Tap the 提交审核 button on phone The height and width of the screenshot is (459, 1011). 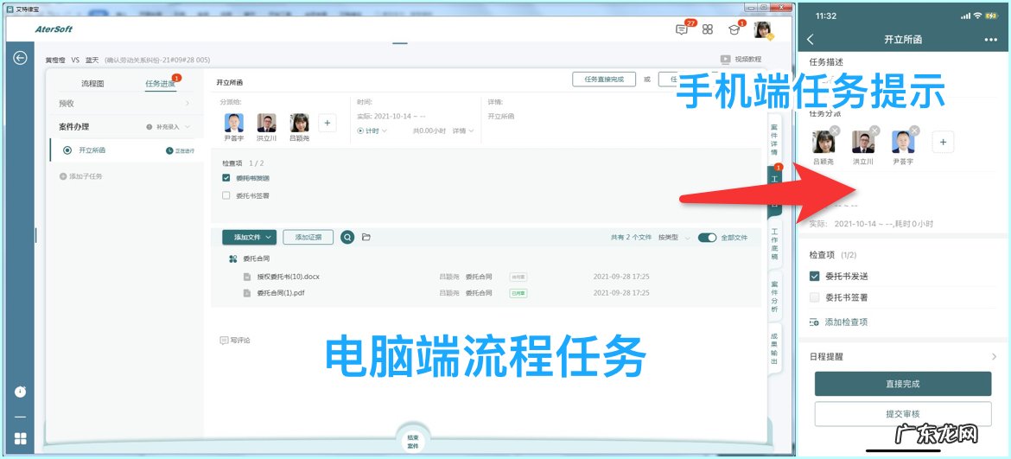coord(903,414)
